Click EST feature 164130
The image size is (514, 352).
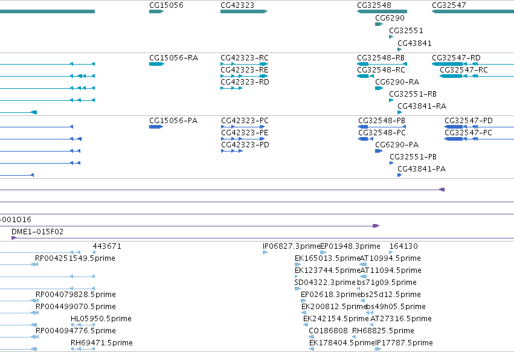coord(403,246)
